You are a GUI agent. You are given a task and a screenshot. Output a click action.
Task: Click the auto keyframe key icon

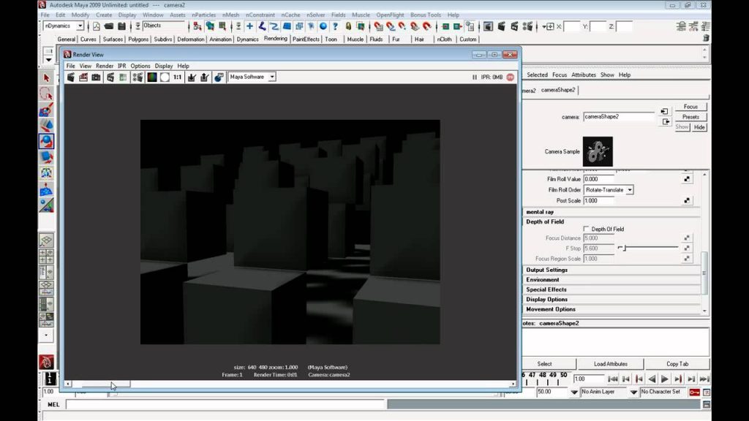point(695,392)
